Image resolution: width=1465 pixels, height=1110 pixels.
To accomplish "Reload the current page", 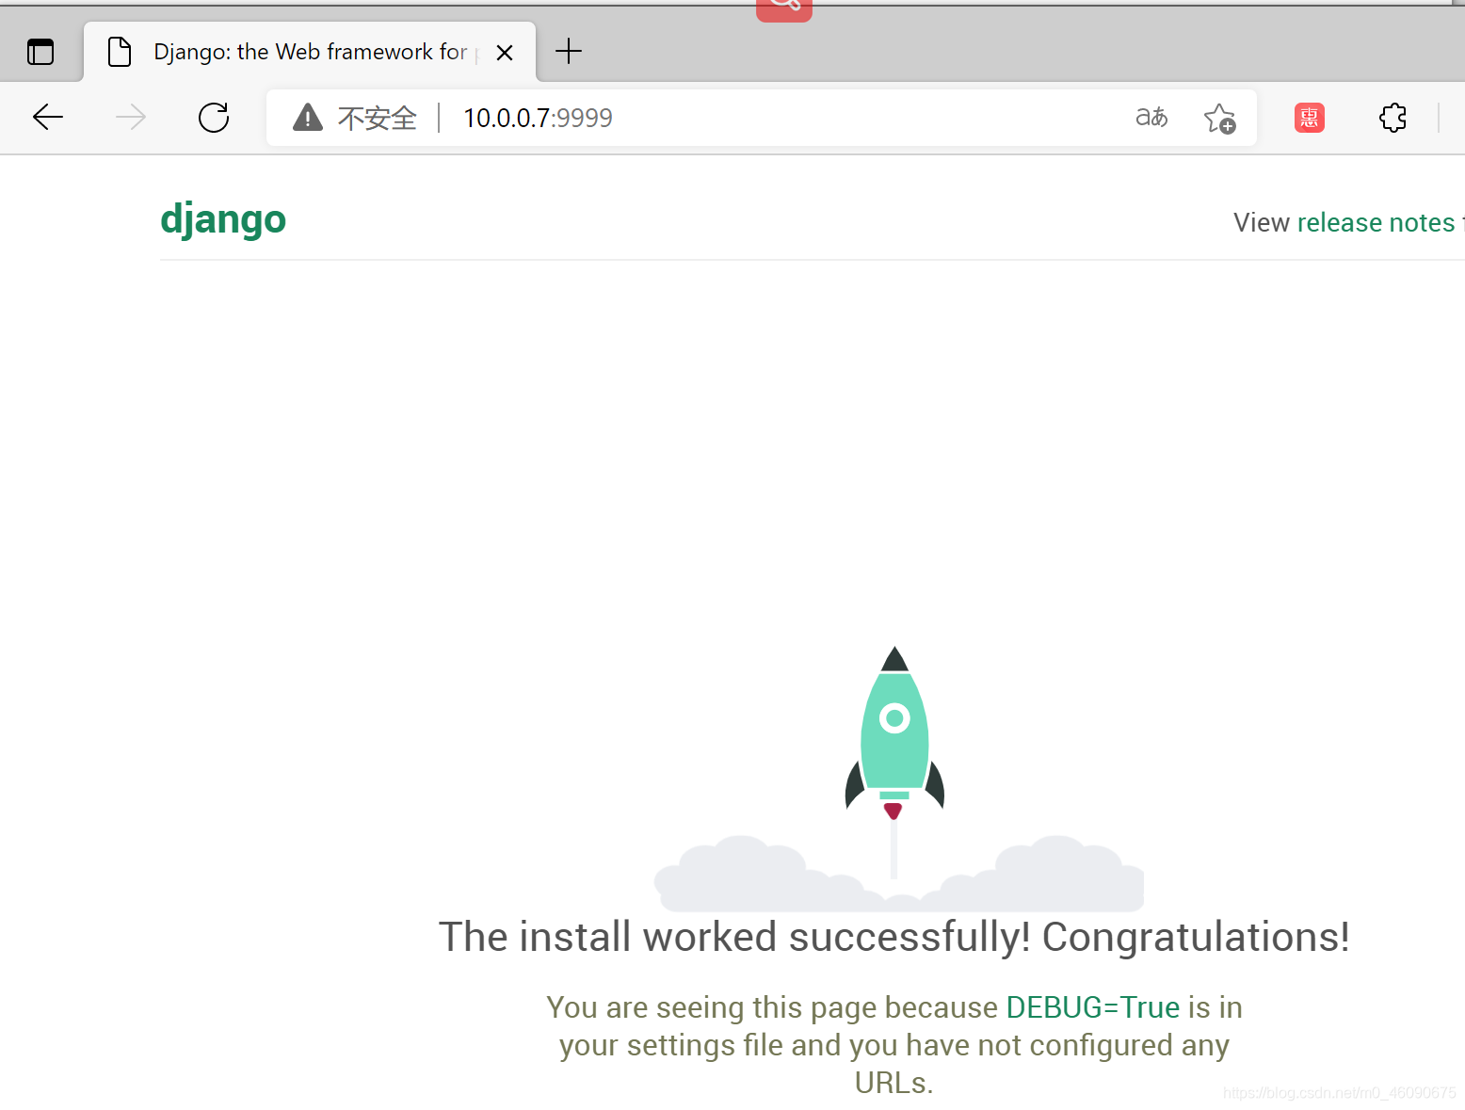I will tap(214, 118).
